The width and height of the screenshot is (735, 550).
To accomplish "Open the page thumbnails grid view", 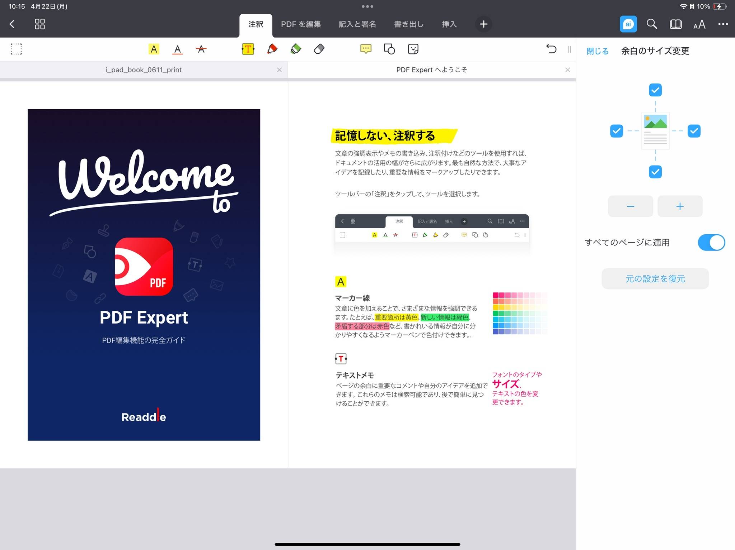I will click(x=39, y=24).
